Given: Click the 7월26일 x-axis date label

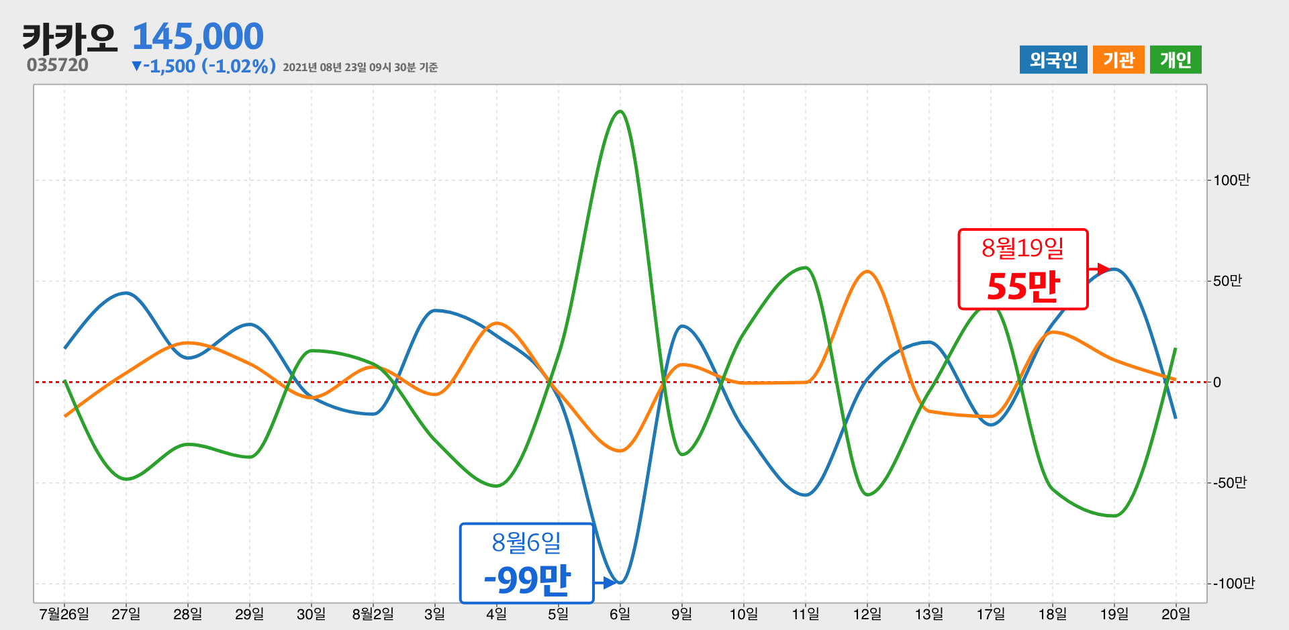Looking at the screenshot, I should [64, 614].
